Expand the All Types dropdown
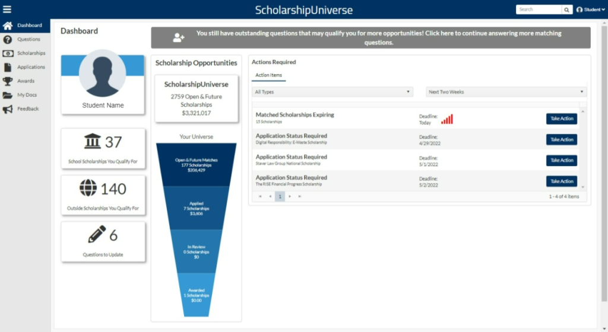The width and height of the screenshot is (608, 332). [x=332, y=92]
